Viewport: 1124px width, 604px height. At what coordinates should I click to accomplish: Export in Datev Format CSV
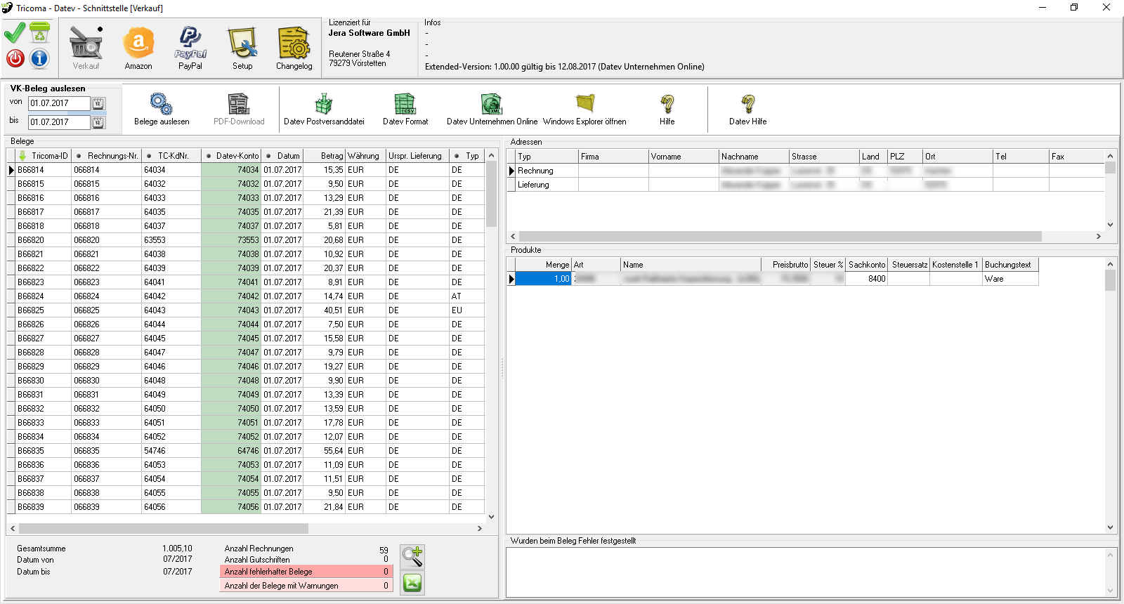click(x=405, y=105)
